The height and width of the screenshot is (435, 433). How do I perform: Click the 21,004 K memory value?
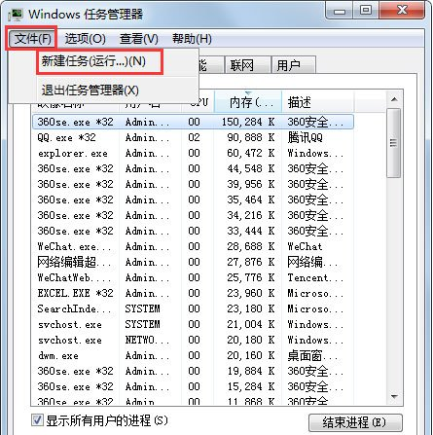(x=251, y=324)
